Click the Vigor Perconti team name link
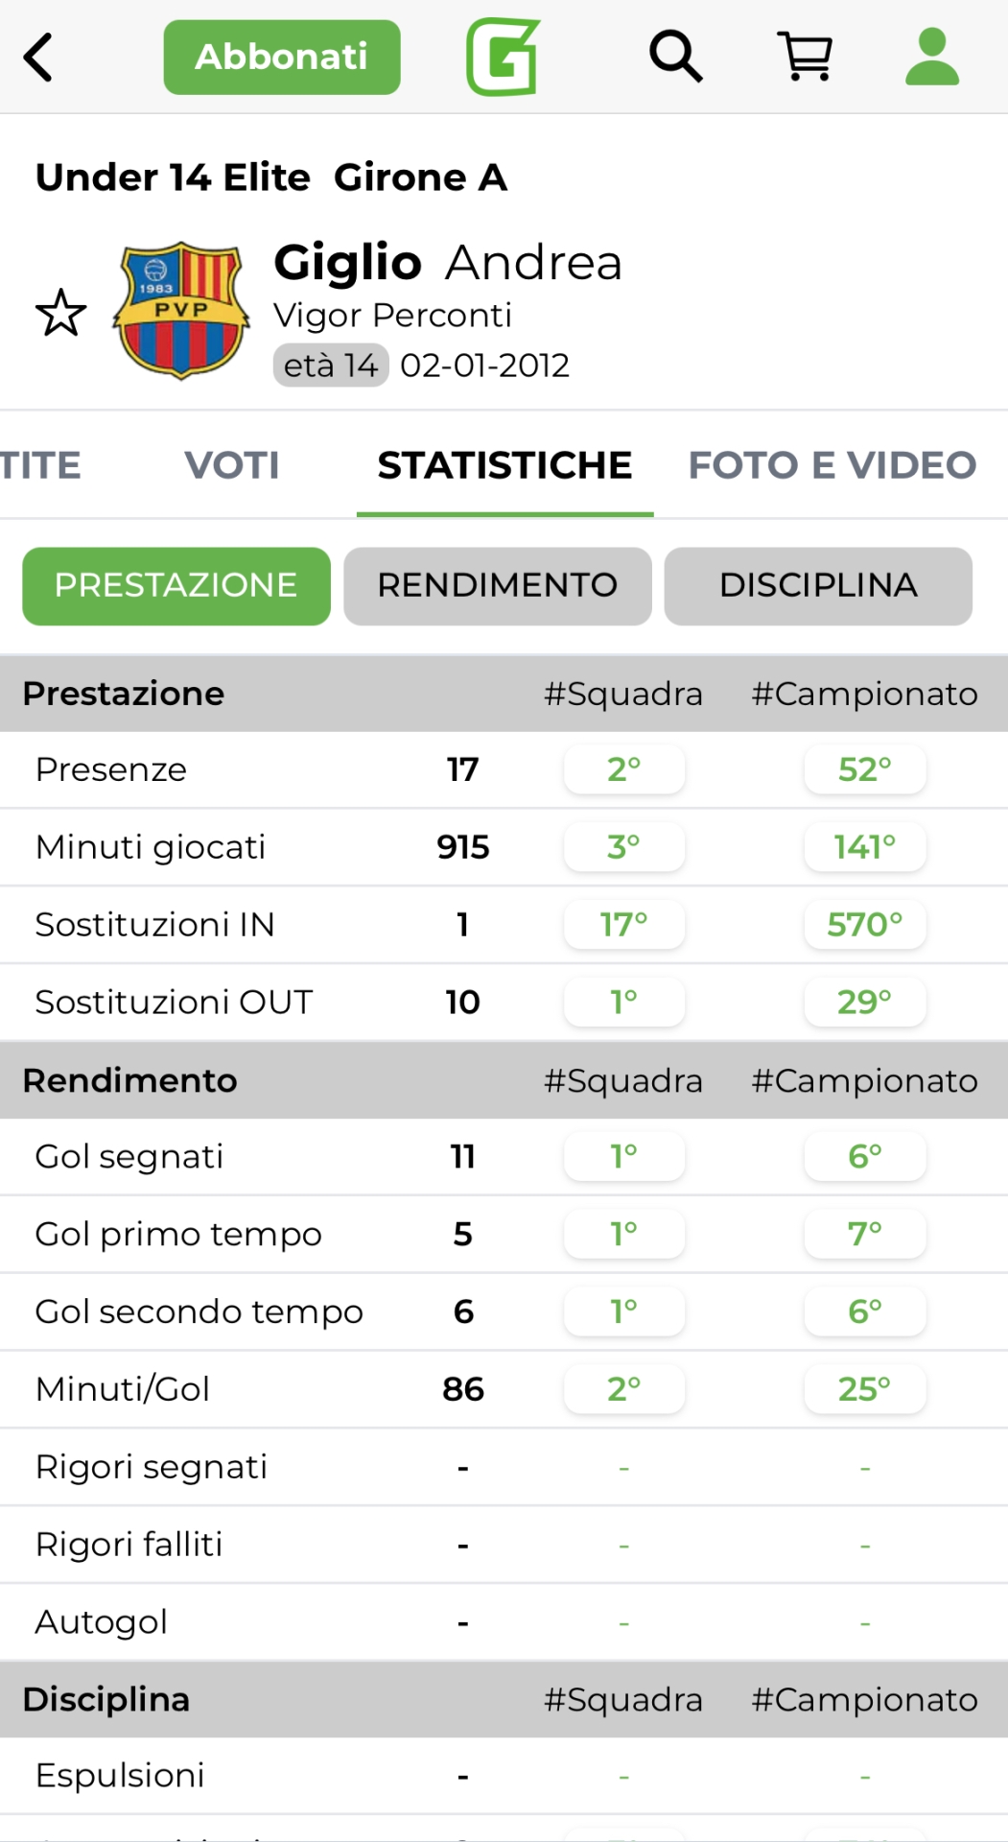This screenshot has width=1008, height=1842. click(x=392, y=315)
